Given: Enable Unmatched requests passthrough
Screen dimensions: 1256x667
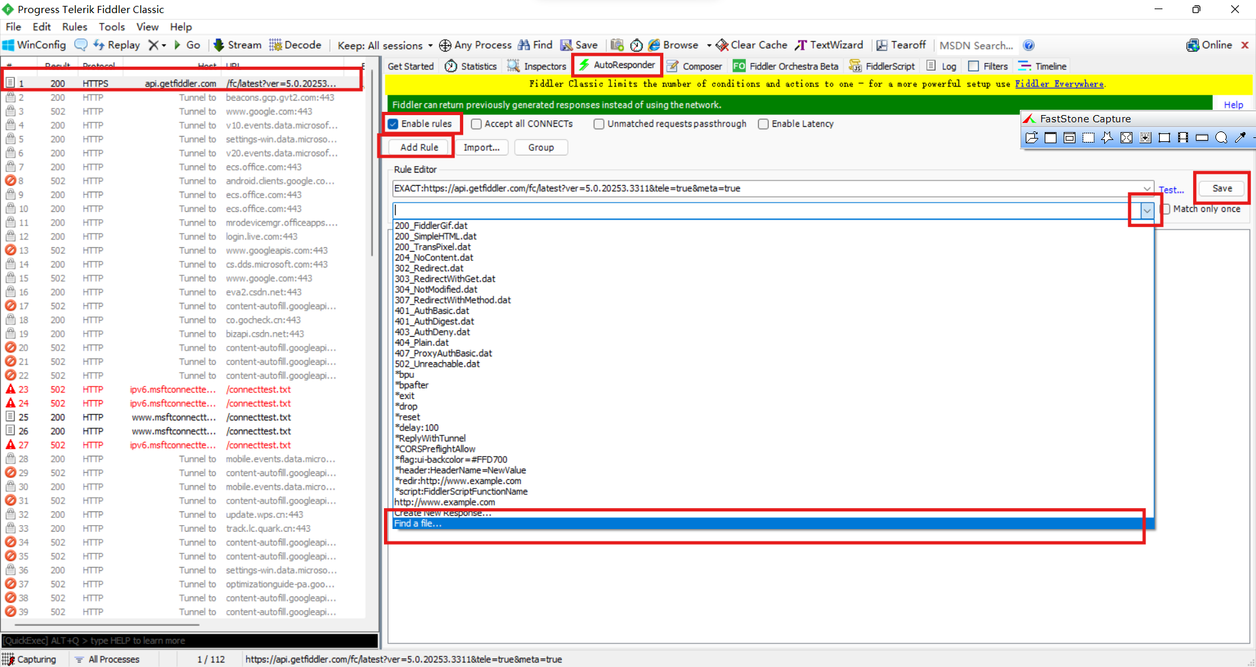Looking at the screenshot, I should 599,124.
